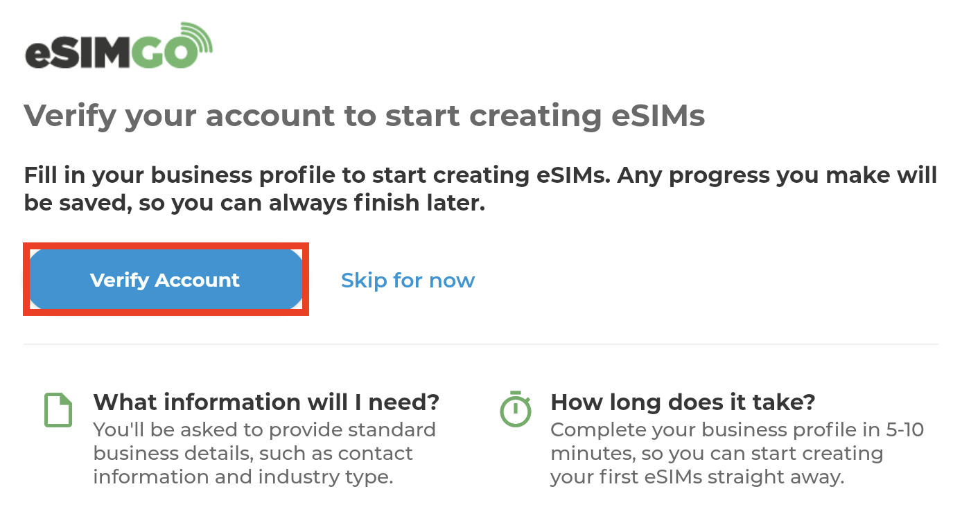This screenshot has width=962, height=525.
Task: Click the green document icon
Action: (x=58, y=410)
